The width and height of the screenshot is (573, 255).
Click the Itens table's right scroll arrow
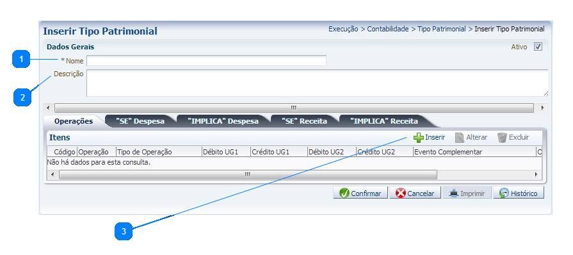tap(537, 174)
